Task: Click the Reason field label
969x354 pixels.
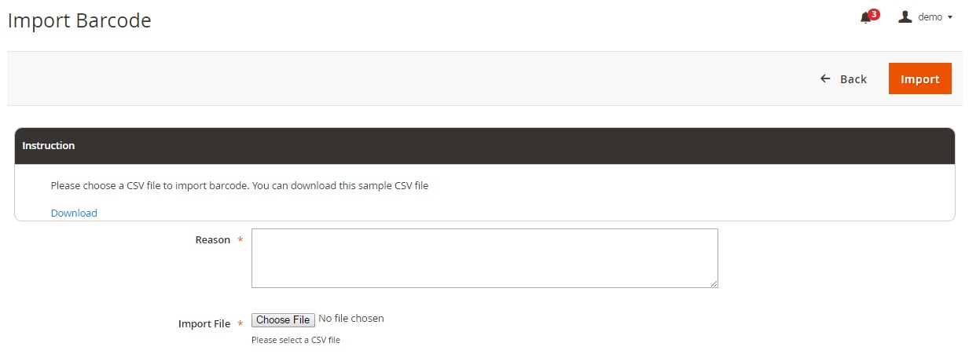Action: (212, 240)
